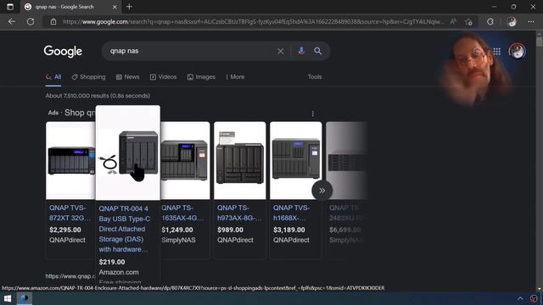Open search Tools options
Image resolution: width=543 pixels, height=305 pixels.
pyautogui.click(x=315, y=77)
